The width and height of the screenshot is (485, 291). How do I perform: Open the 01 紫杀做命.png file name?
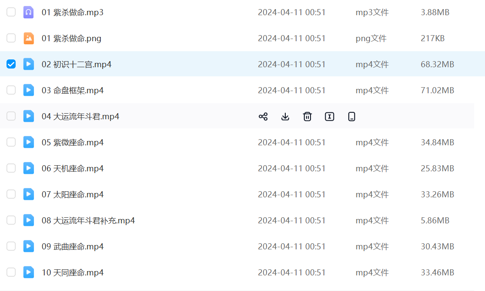pyautogui.click(x=71, y=38)
